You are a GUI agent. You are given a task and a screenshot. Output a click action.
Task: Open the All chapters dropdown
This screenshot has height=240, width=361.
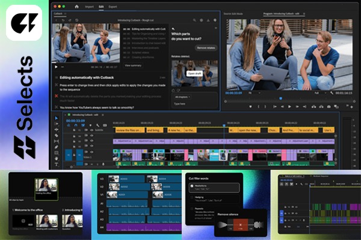pos(182,97)
